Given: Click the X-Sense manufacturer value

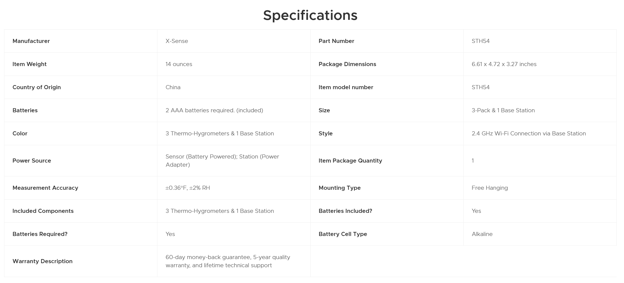Looking at the screenshot, I should (x=177, y=41).
